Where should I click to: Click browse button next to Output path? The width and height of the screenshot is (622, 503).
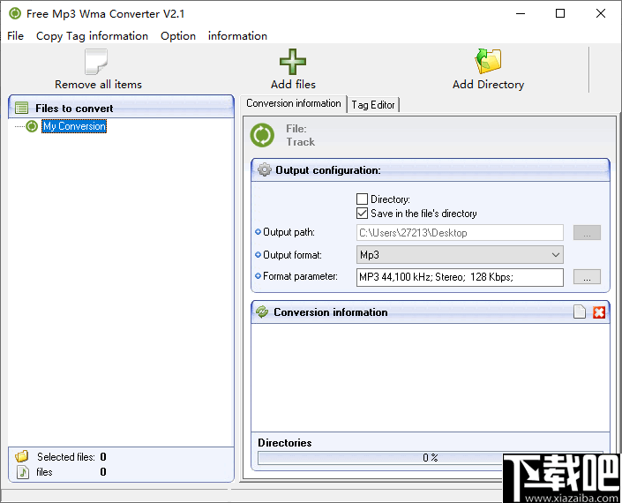point(587,232)
